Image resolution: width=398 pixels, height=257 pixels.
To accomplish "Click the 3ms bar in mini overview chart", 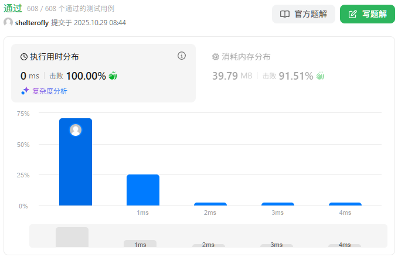I will (x=277, y=245).
